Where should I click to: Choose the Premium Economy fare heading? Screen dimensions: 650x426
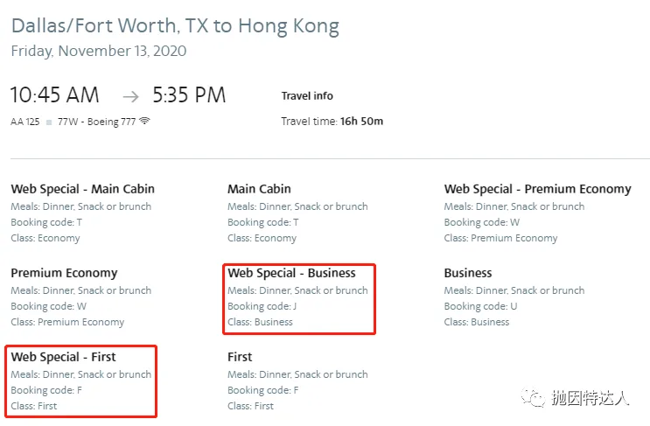pos(64,273)
